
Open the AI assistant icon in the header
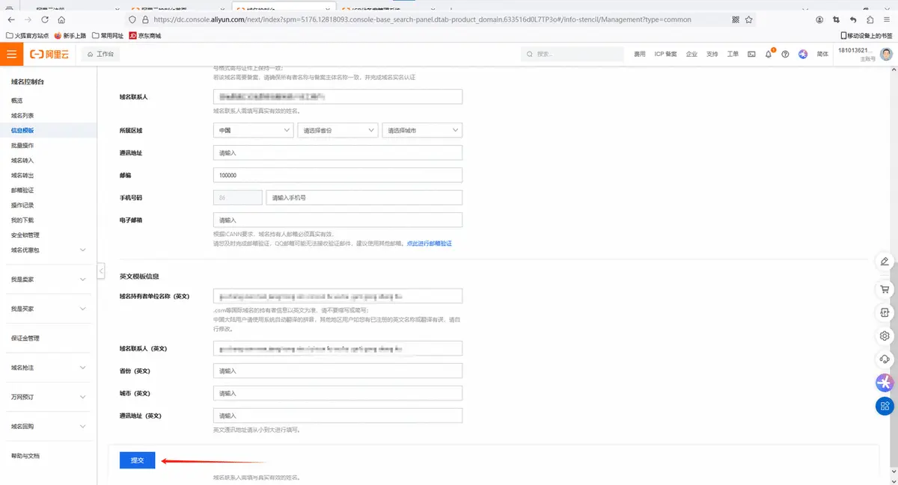803,54
